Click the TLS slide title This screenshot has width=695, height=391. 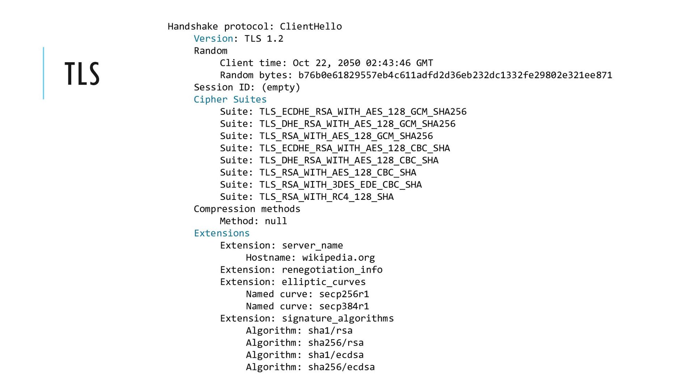pos(82,73)
